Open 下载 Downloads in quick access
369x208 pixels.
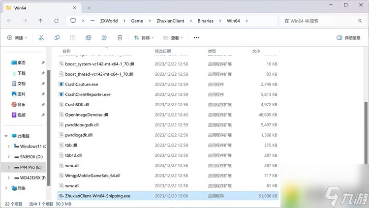click(18, 73)
